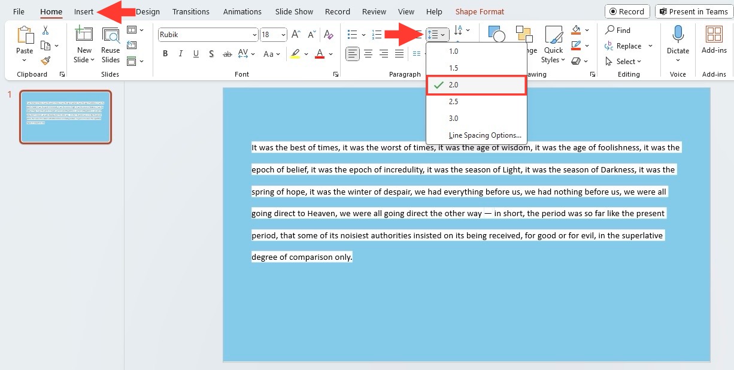Toggle Text Shadow formatting

click(211, 54)
